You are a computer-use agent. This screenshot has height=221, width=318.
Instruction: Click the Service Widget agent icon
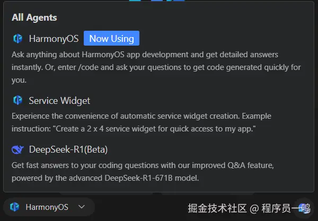coord(17,100)
